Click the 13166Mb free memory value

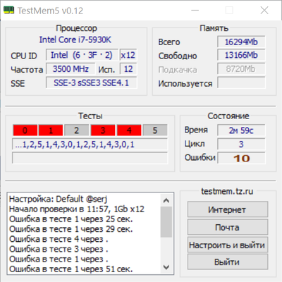click(x=241, y=55)
